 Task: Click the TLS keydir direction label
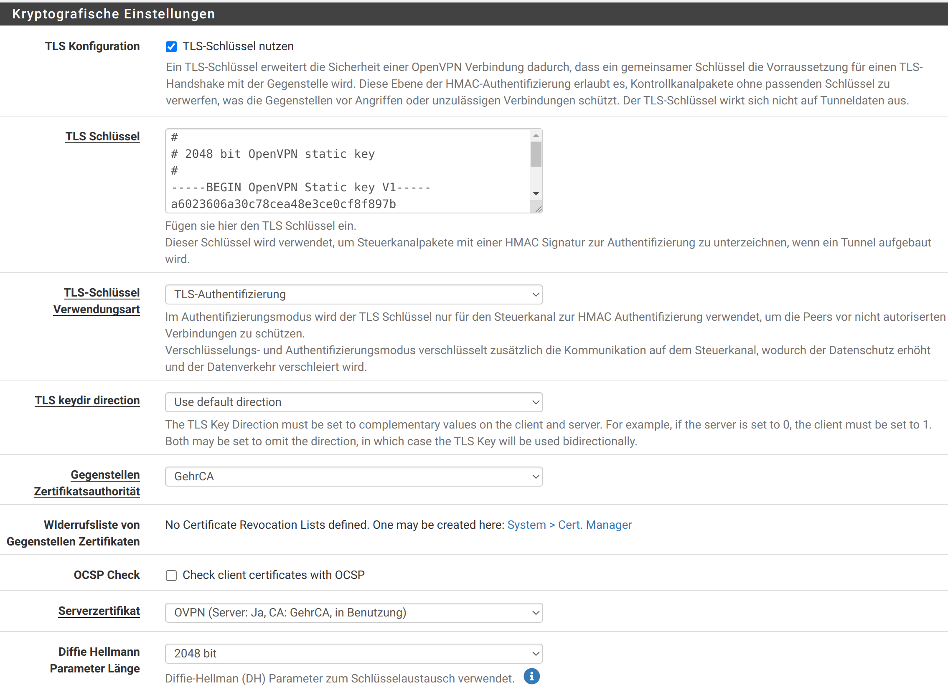(x=87, y=401)
